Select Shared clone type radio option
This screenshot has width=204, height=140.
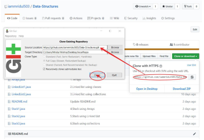45,65
